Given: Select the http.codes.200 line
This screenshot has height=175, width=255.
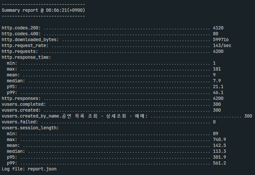Looking at the screenshot, I should click(112, 28).
